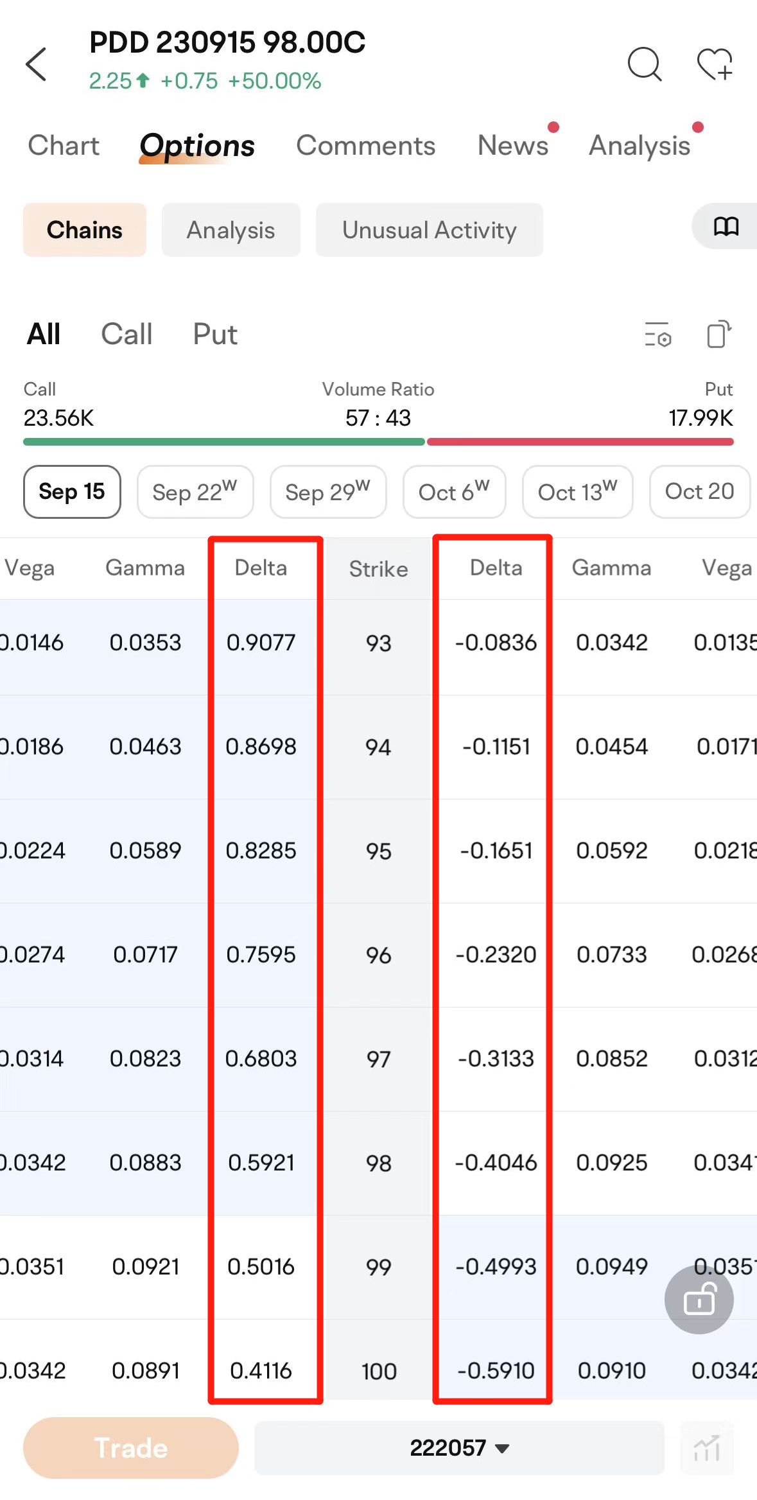This screenshot has height=1500, width=757.
Task: Open the book guide icon
Action: click(x=726, y=227)
